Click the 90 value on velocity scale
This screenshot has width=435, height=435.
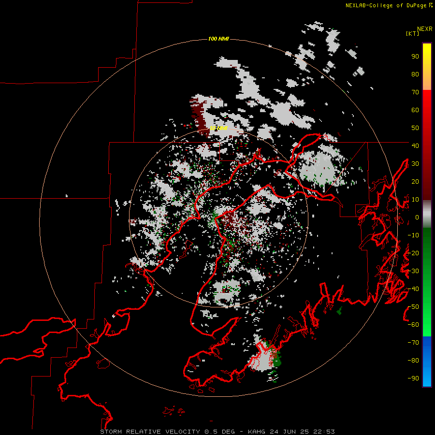pos(415,57)
